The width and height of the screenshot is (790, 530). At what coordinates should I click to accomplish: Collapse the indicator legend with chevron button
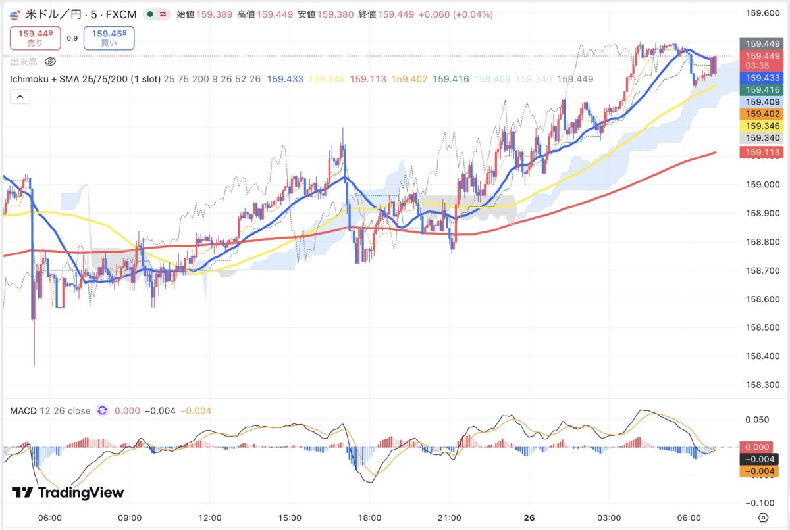click(x=20, y=97)
